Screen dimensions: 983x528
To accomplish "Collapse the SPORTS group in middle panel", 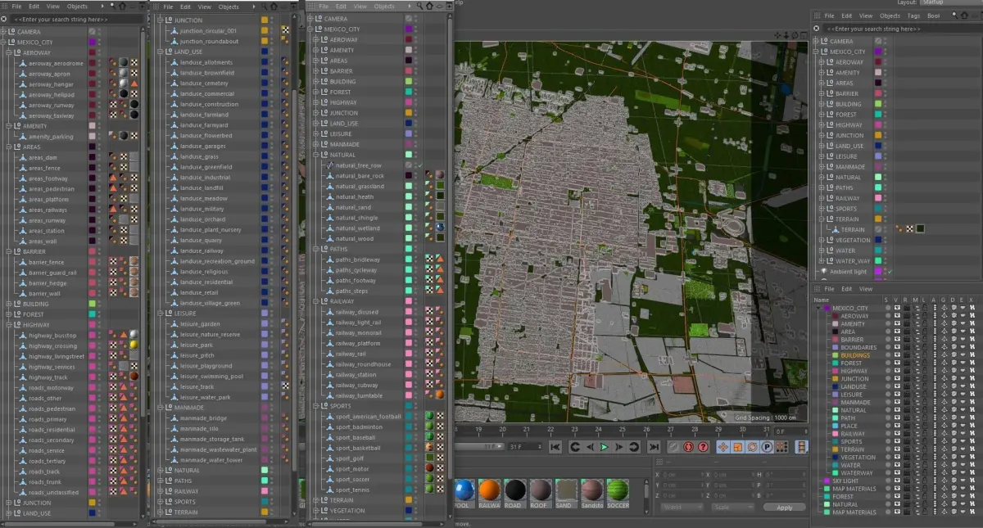I will coord(316,405).
